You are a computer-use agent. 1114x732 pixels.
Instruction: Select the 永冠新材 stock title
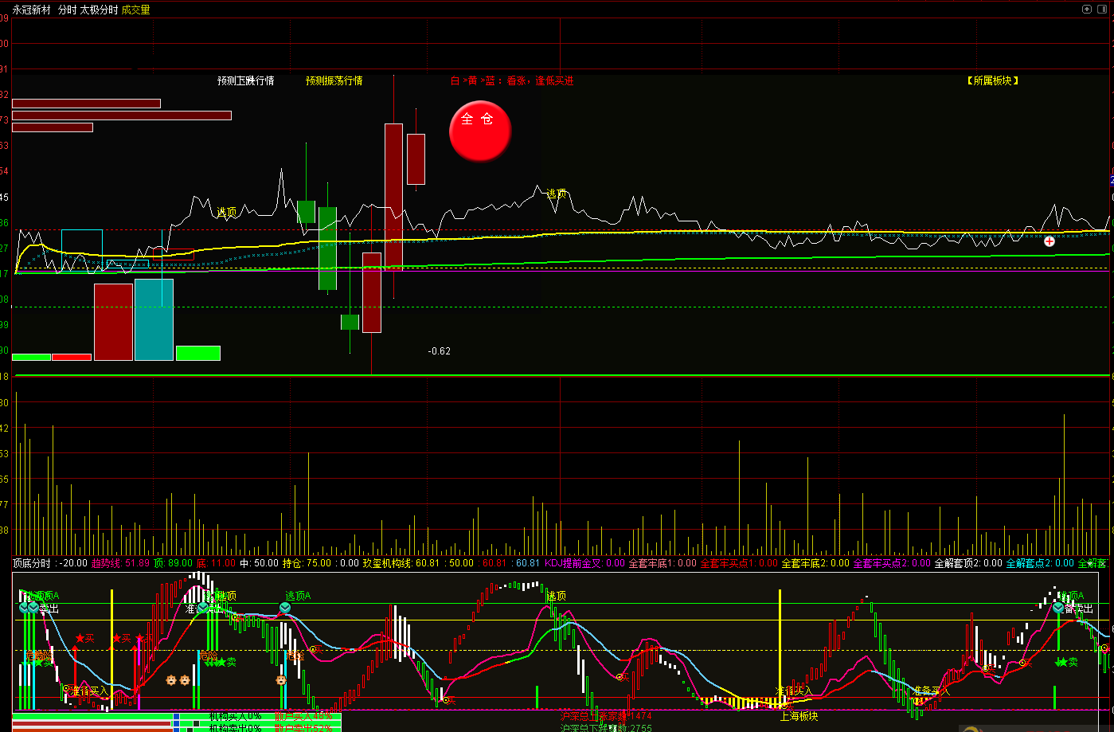click(32, 10)
